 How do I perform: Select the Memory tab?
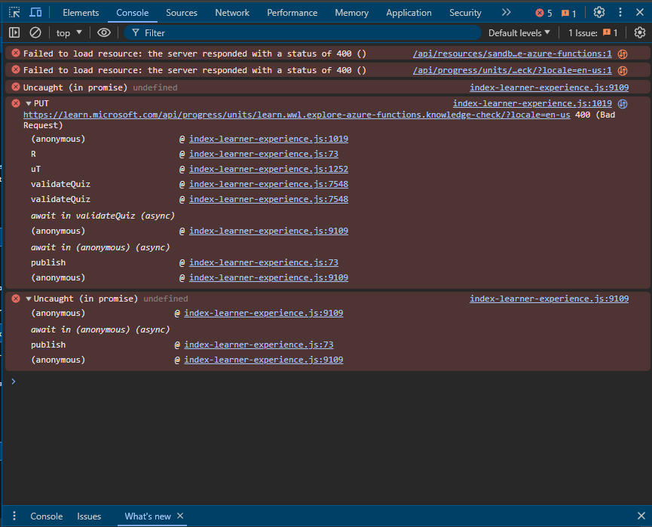click(x=351, y=13)
